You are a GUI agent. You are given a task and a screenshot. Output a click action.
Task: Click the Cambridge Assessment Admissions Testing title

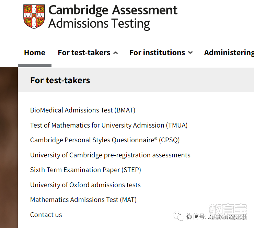tap(113, 17)
